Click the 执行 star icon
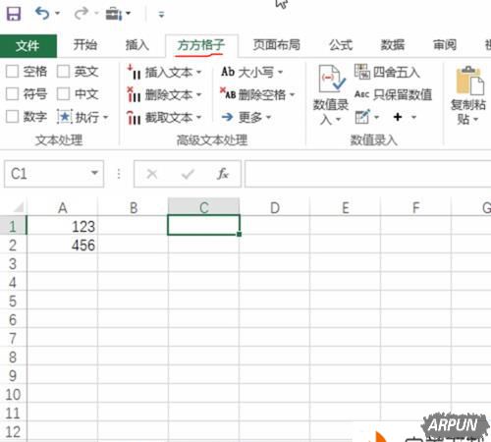Screen dimensions: 491x442 [65, 117]
